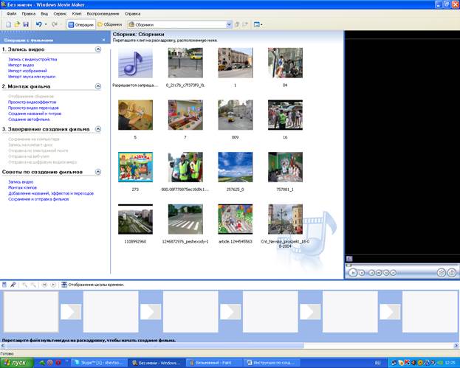Click the Open Project folder icon
Viewport: 460px width, 368px height.
[x=17, y=24]
